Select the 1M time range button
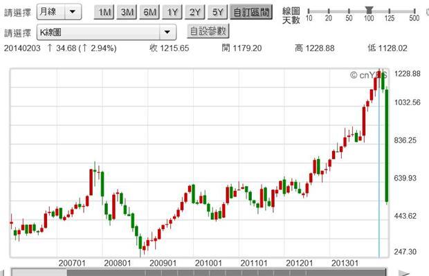The width and height of the screenshot is (429, 276). pos(104,12)
